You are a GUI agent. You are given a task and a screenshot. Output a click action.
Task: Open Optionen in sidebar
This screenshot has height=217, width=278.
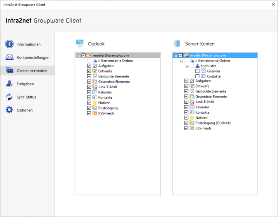pyautogui.click(x=27, y=110)
